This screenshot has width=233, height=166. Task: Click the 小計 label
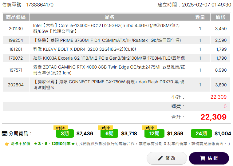point(178,97)
